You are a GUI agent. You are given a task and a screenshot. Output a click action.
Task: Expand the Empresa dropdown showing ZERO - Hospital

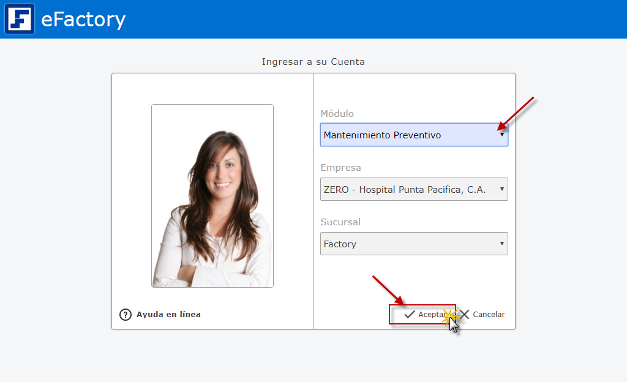click(404, 190)
